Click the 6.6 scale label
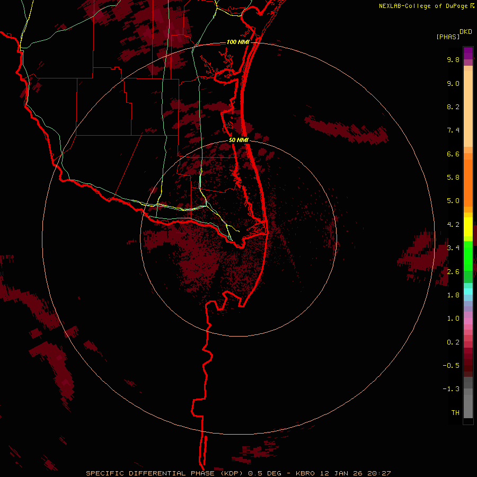 (453, 154)
